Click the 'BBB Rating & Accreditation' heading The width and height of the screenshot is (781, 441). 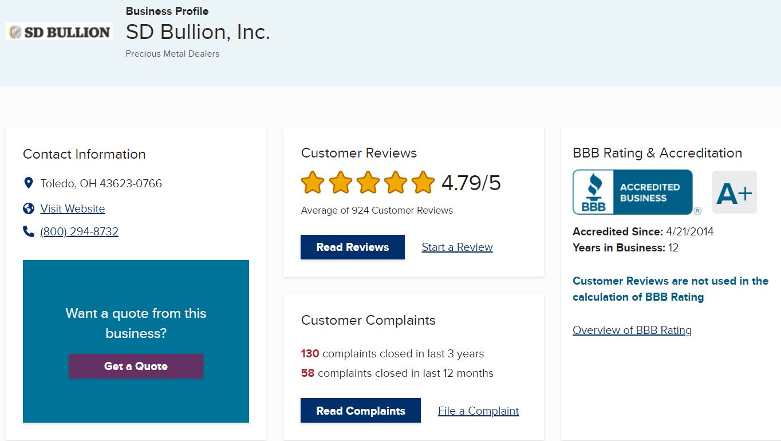657,153
